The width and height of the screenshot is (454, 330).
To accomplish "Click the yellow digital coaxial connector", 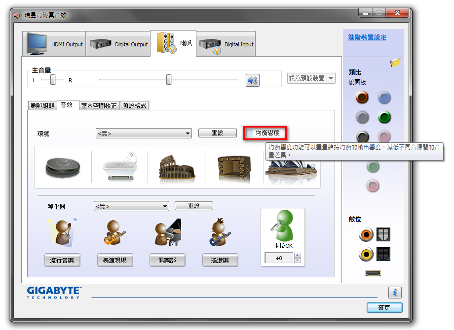I will (366, 254).
